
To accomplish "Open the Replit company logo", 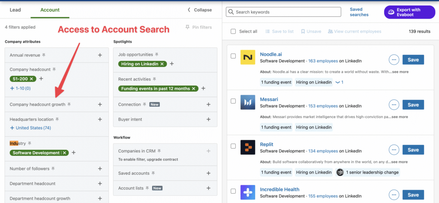I will coord(248,147).
